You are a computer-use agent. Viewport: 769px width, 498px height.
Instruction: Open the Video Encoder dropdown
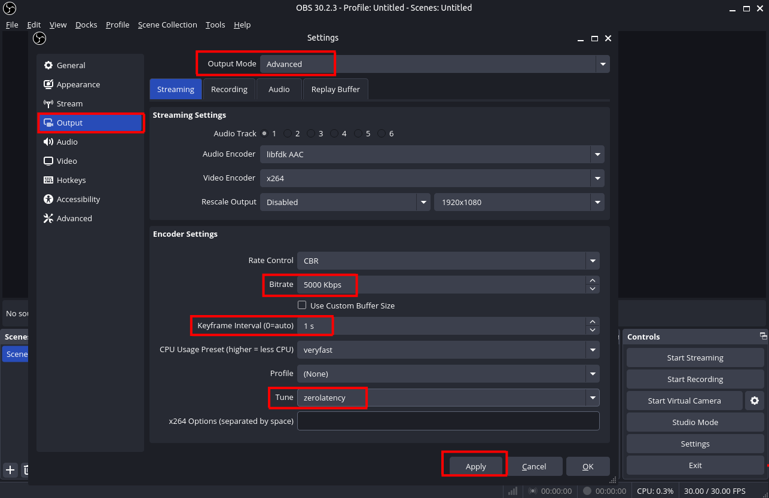coord(597,178)
